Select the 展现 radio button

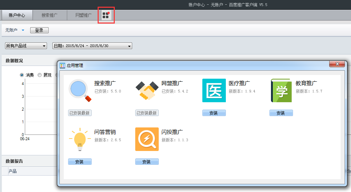40,75
